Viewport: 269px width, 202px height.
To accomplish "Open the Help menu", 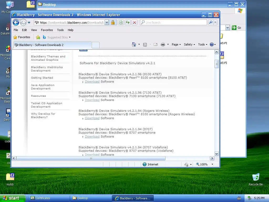I will click(70, 30).
